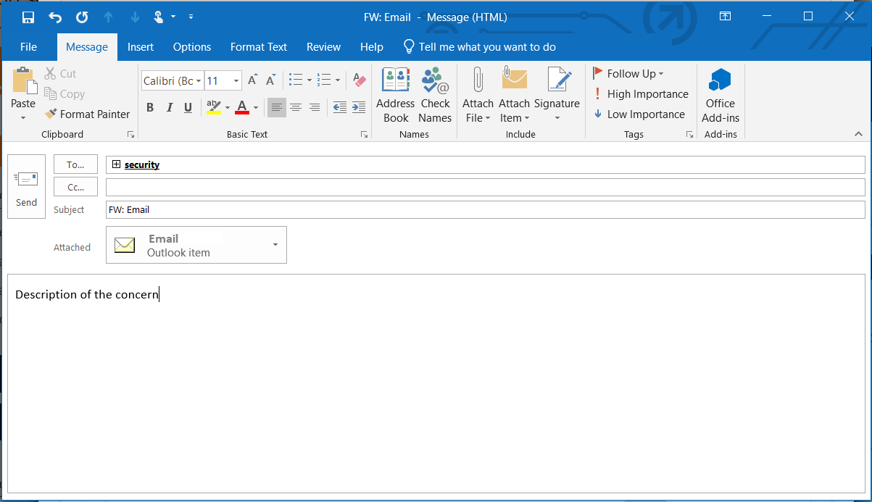This screenshot has width=872, height=502.
Task: Go to next item using the down arrow
Action: pos(135,17)
